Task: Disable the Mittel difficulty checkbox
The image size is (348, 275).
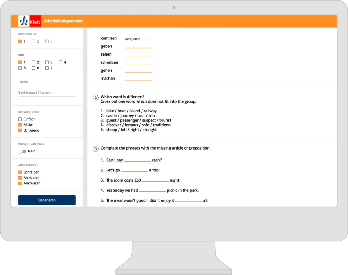Action: (20, 125)
